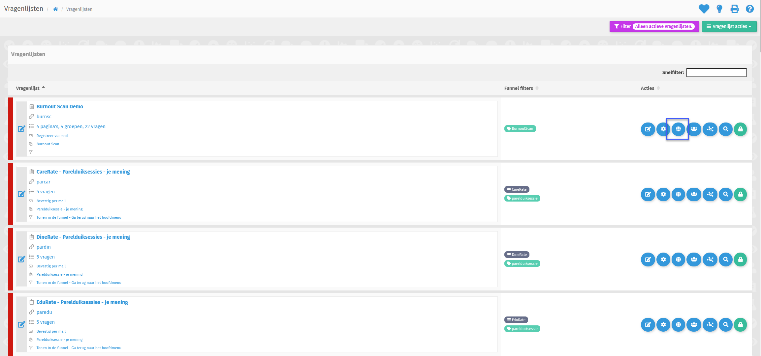The width and height of the screenshot is (761, 356).
Task: Toggle green lock for CareRate questionnaire
Action: [x=741, y=194]
